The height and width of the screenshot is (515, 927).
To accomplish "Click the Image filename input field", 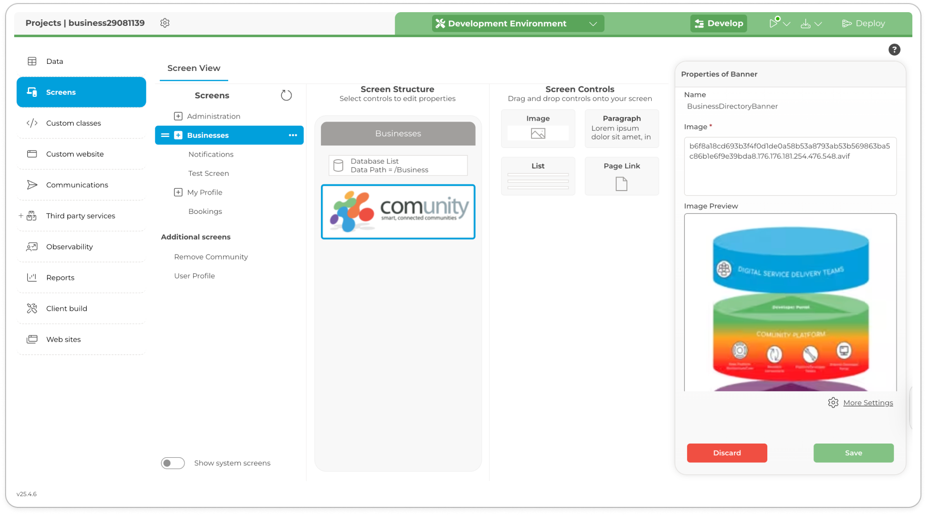I will tap(790, 166).
